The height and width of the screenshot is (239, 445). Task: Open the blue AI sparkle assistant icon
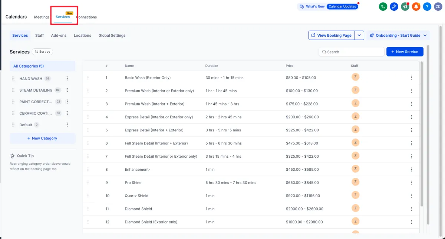(x=394, y=6)
